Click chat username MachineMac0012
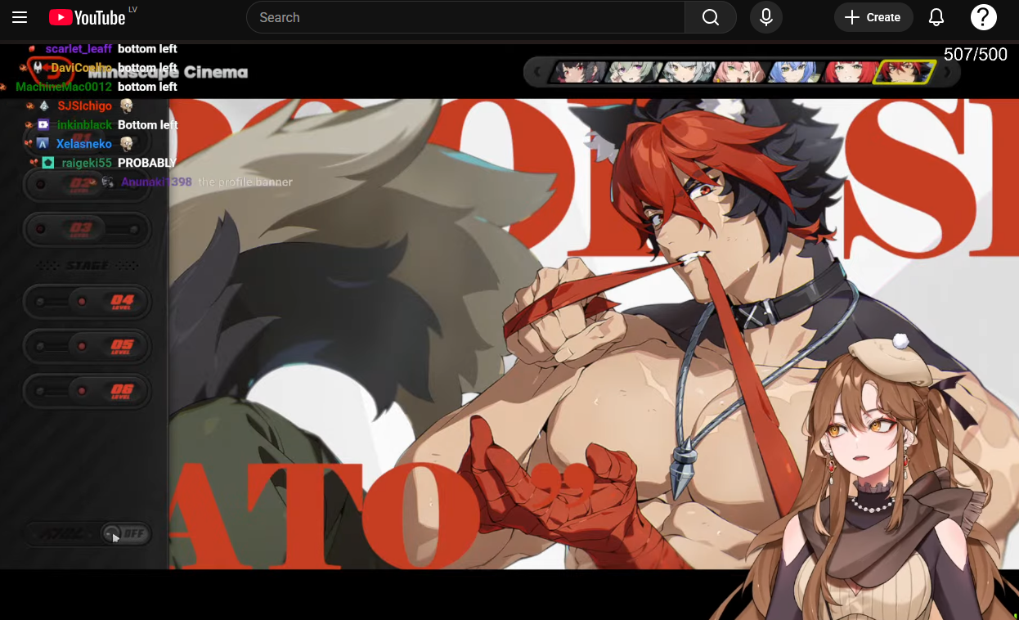This screenshot has height=620, width=1019. 64,87
